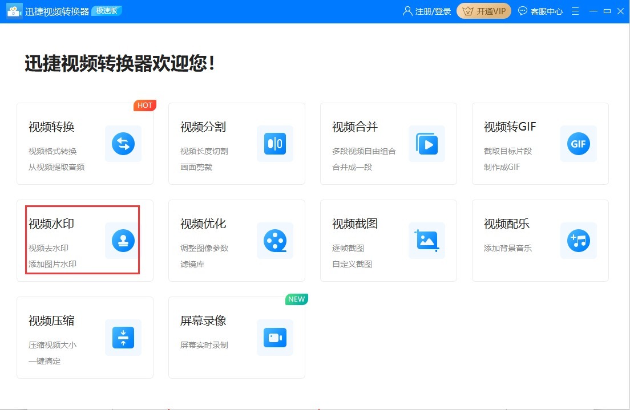Screen dimensions: 630x410
Task: Click the 视频转GIF round GIF icon
Action: pos(578,144)
